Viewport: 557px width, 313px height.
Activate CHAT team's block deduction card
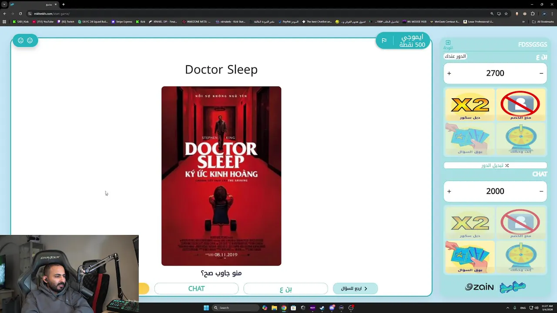(520, 223)
